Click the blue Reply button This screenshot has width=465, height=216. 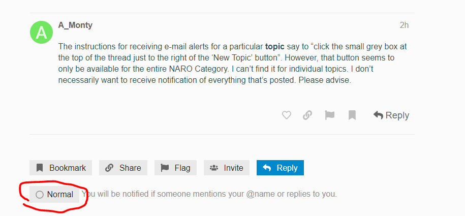(280, 168)
